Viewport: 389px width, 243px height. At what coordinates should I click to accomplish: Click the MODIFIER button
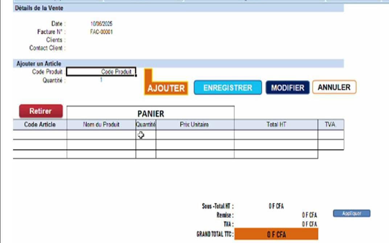tap(287, 88)
